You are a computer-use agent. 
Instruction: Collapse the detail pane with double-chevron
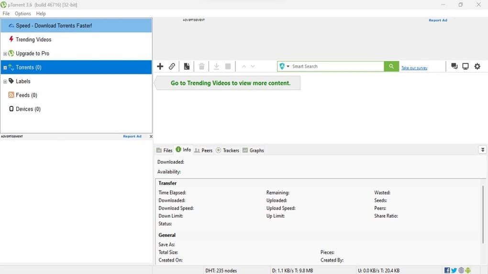point(482,150)
